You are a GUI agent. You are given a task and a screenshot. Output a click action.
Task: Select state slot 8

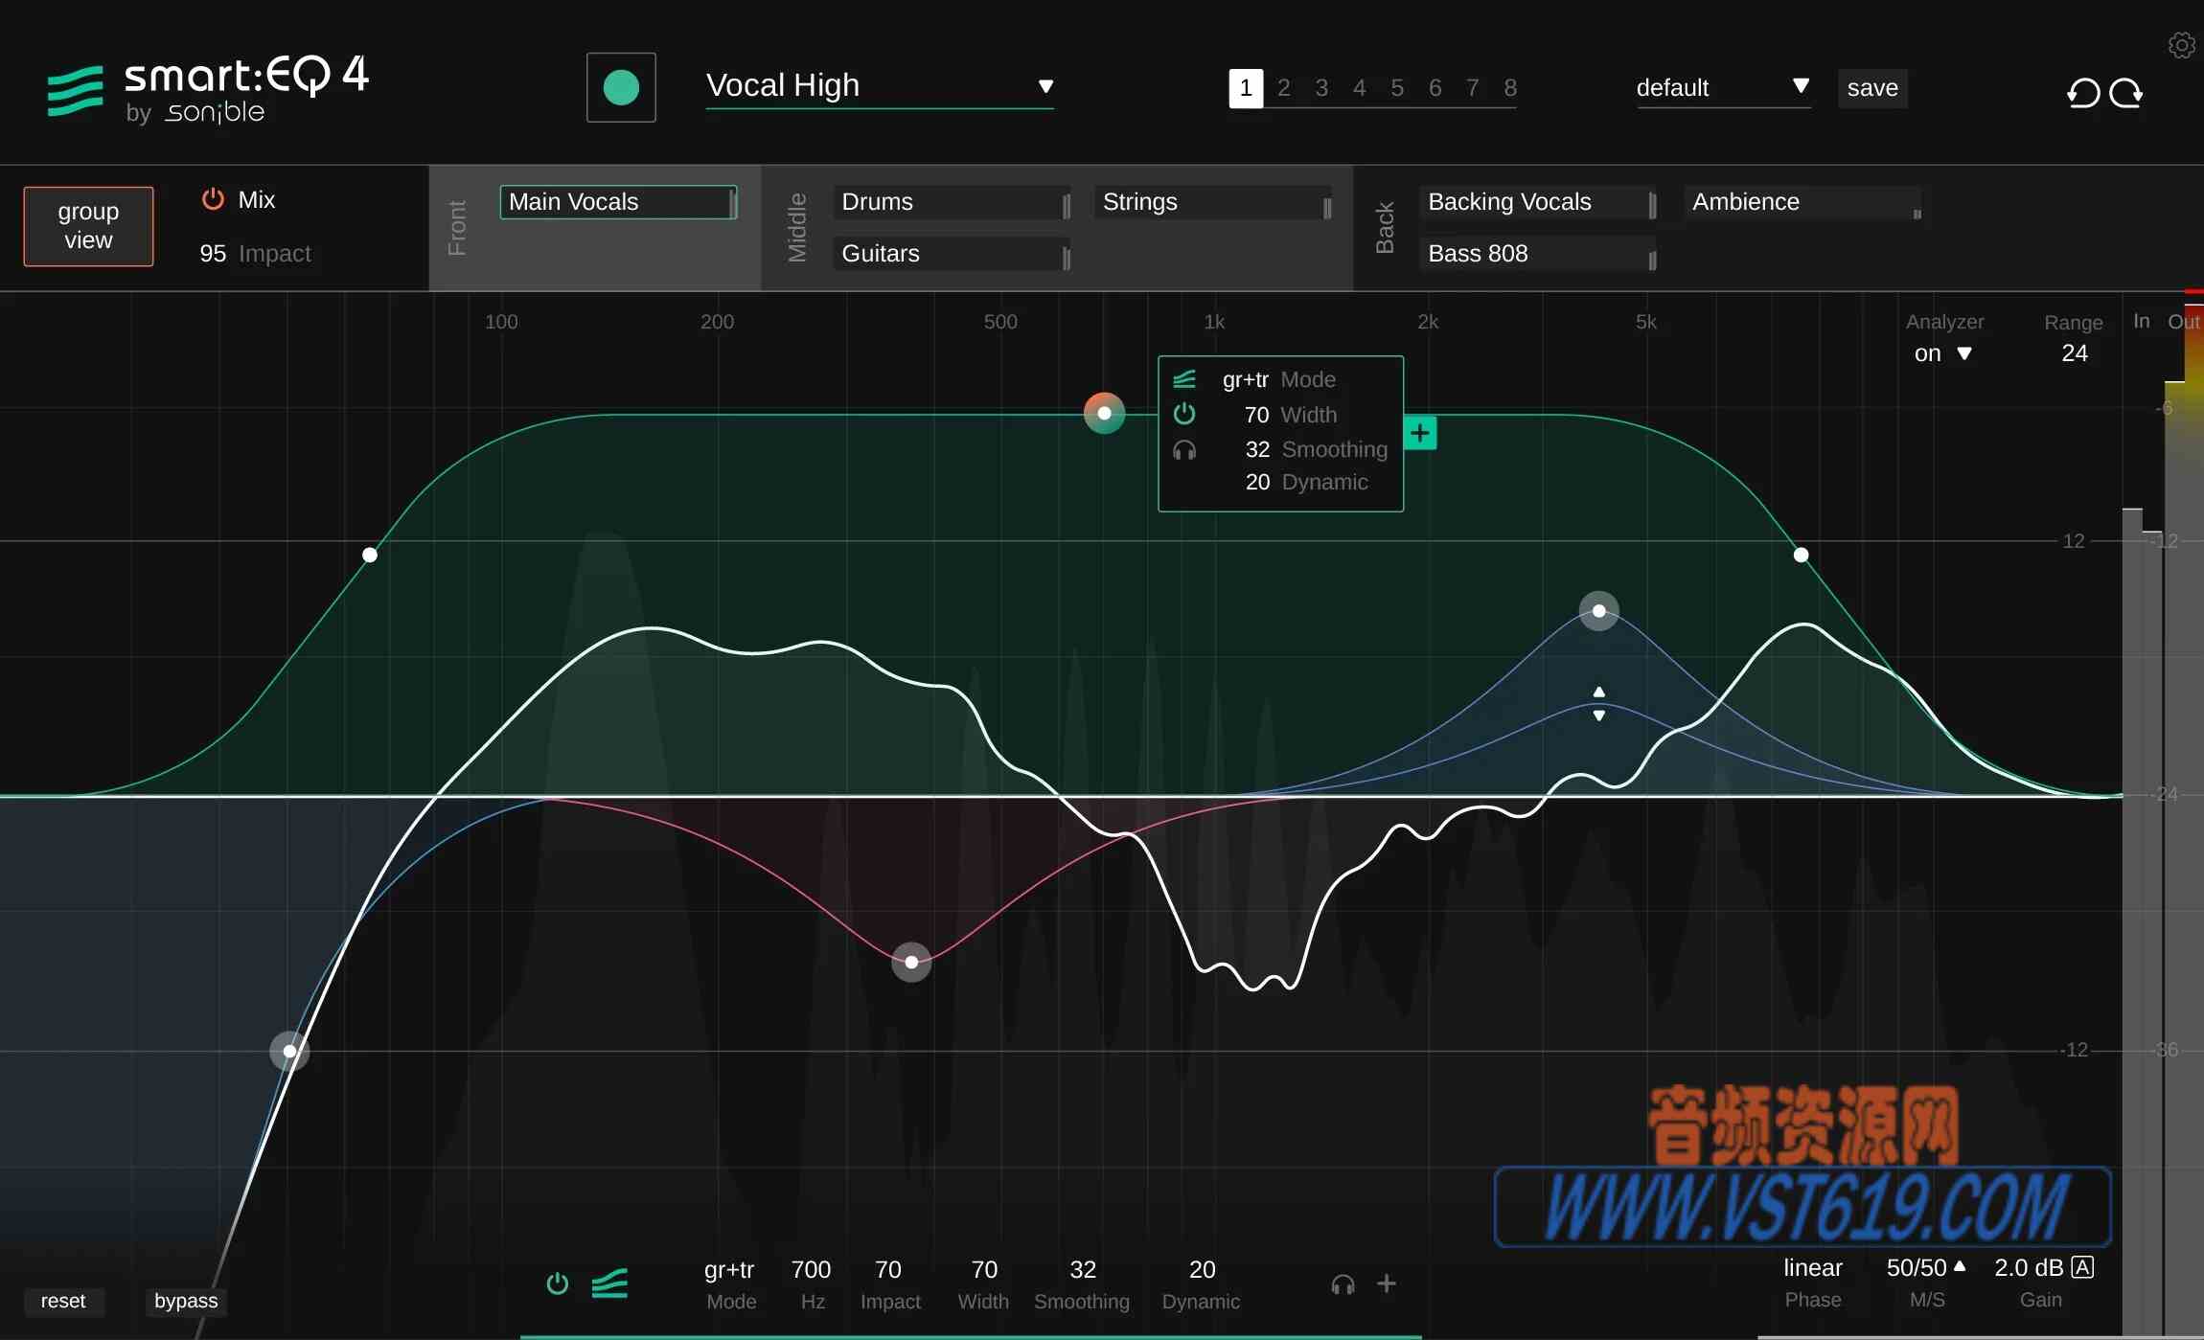click(1510, 88)
